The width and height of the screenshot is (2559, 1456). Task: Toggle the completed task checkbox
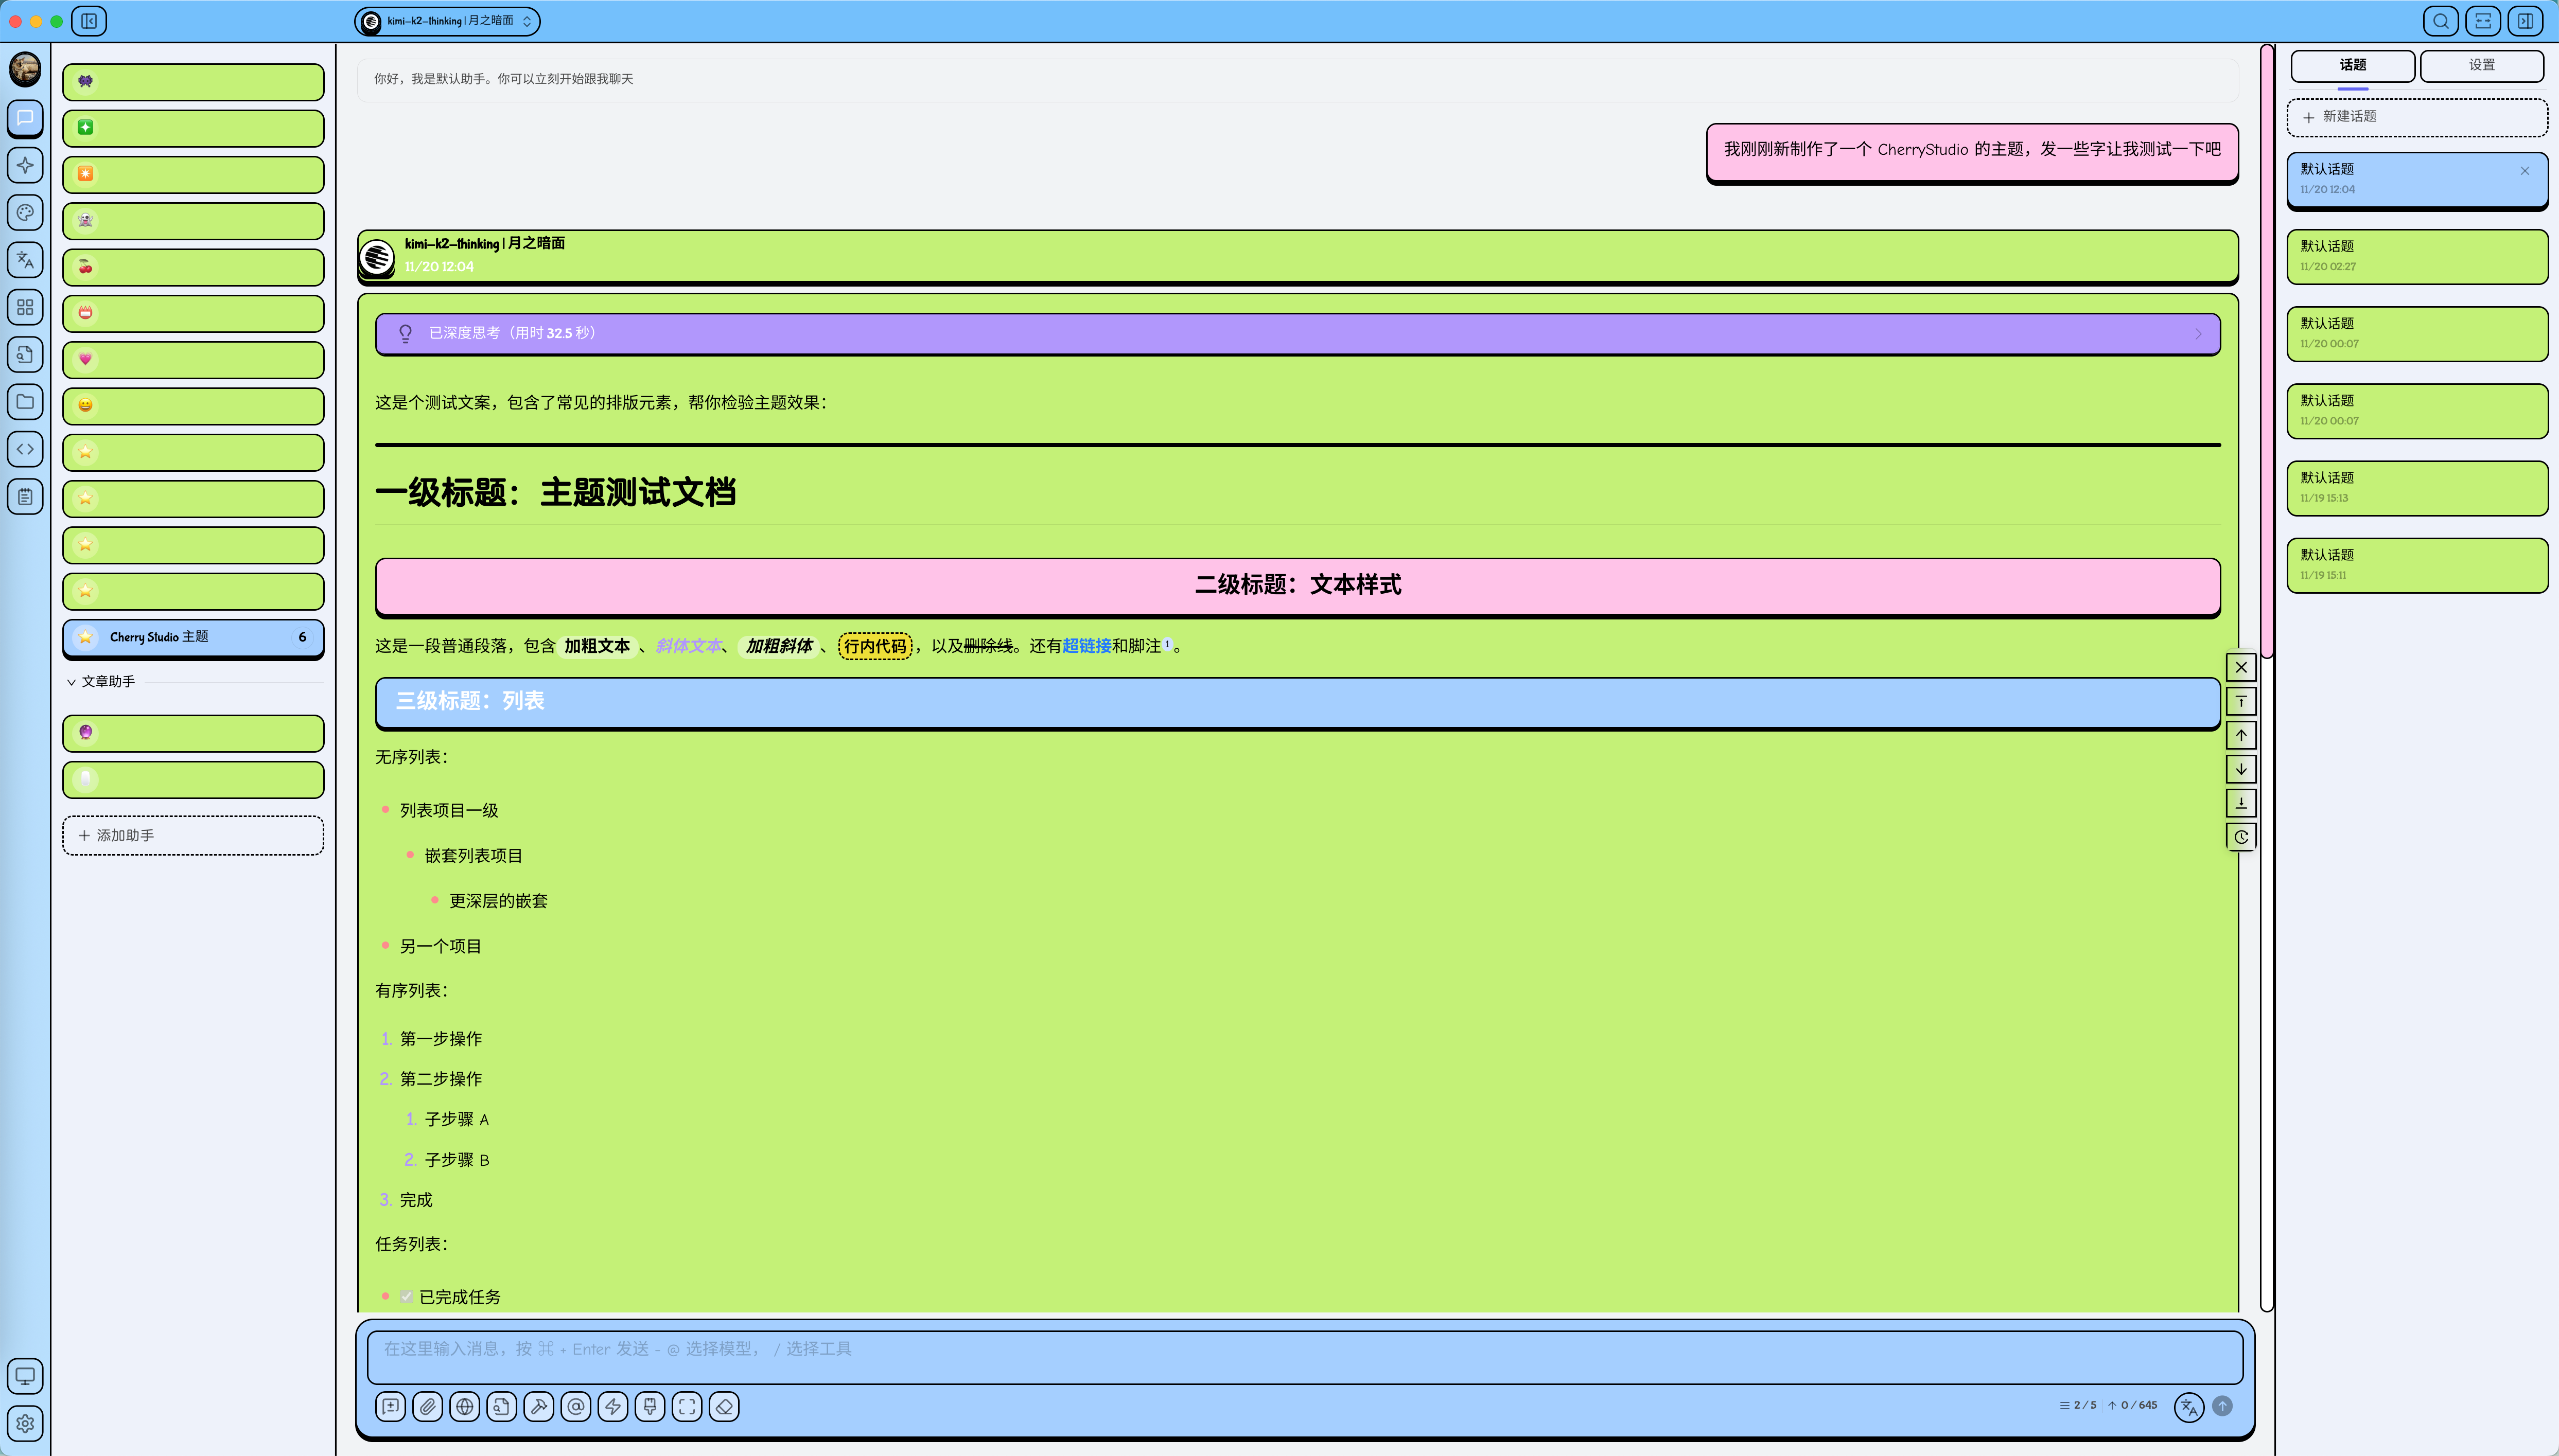406,1297
